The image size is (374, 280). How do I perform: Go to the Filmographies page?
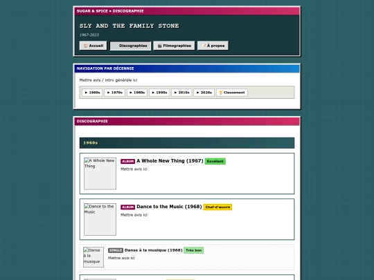click(x=174, y=46)
